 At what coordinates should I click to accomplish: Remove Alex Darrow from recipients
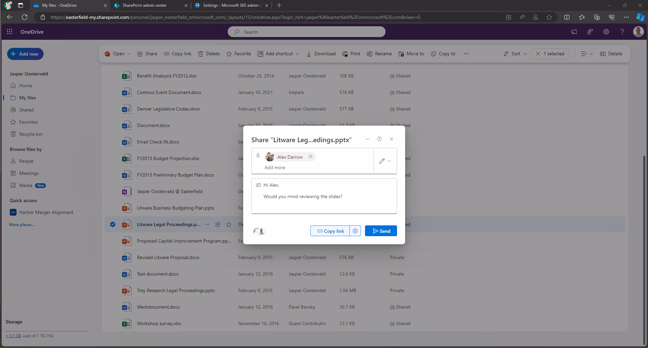point(310,157)
